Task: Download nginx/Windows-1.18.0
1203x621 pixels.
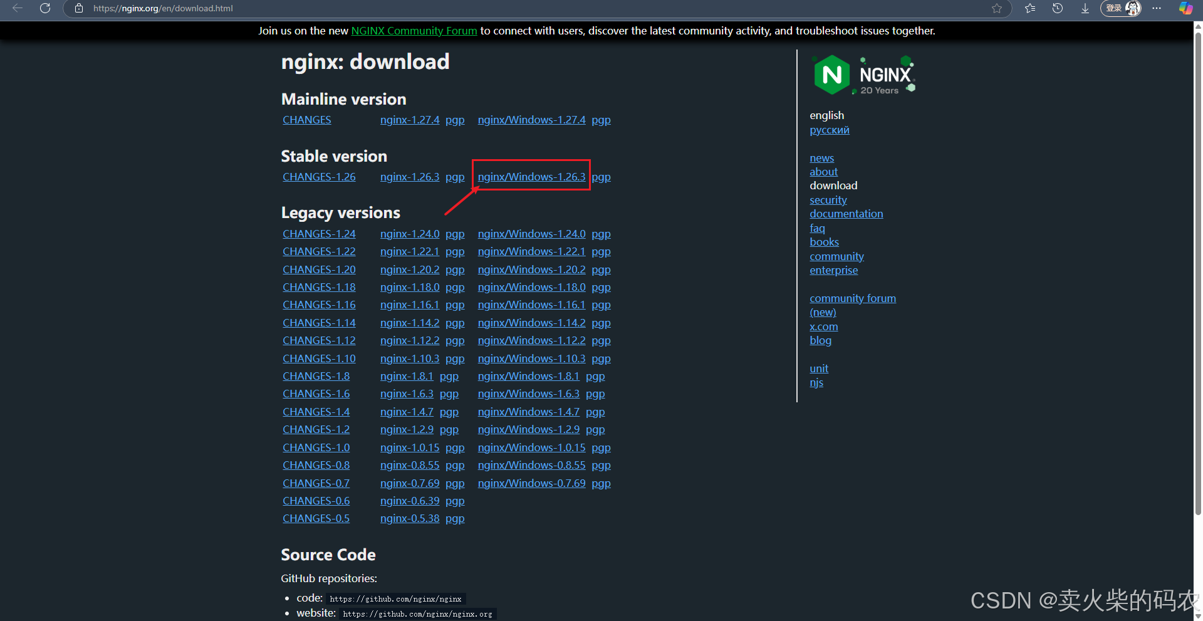Action: click(x=531, y=287)
